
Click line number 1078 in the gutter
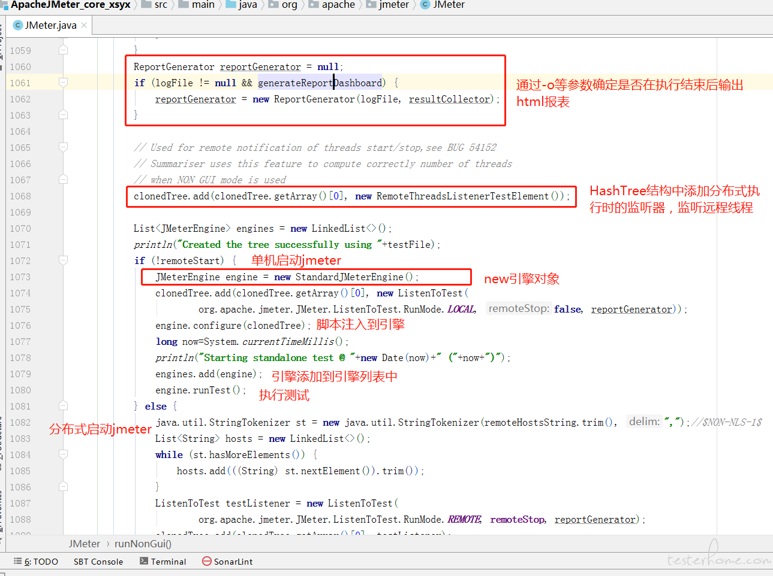click(x=20, y=358)
